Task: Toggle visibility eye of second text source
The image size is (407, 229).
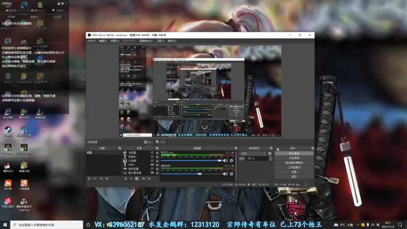Action: point(152,164)
